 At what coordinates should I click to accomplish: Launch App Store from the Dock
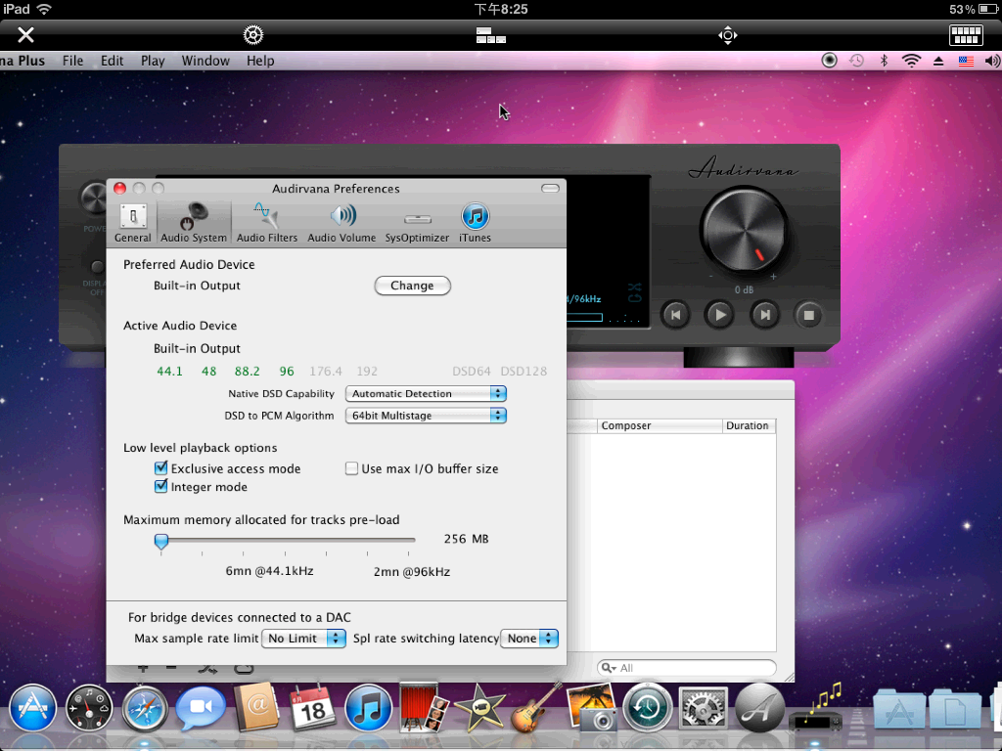(32, 708)
